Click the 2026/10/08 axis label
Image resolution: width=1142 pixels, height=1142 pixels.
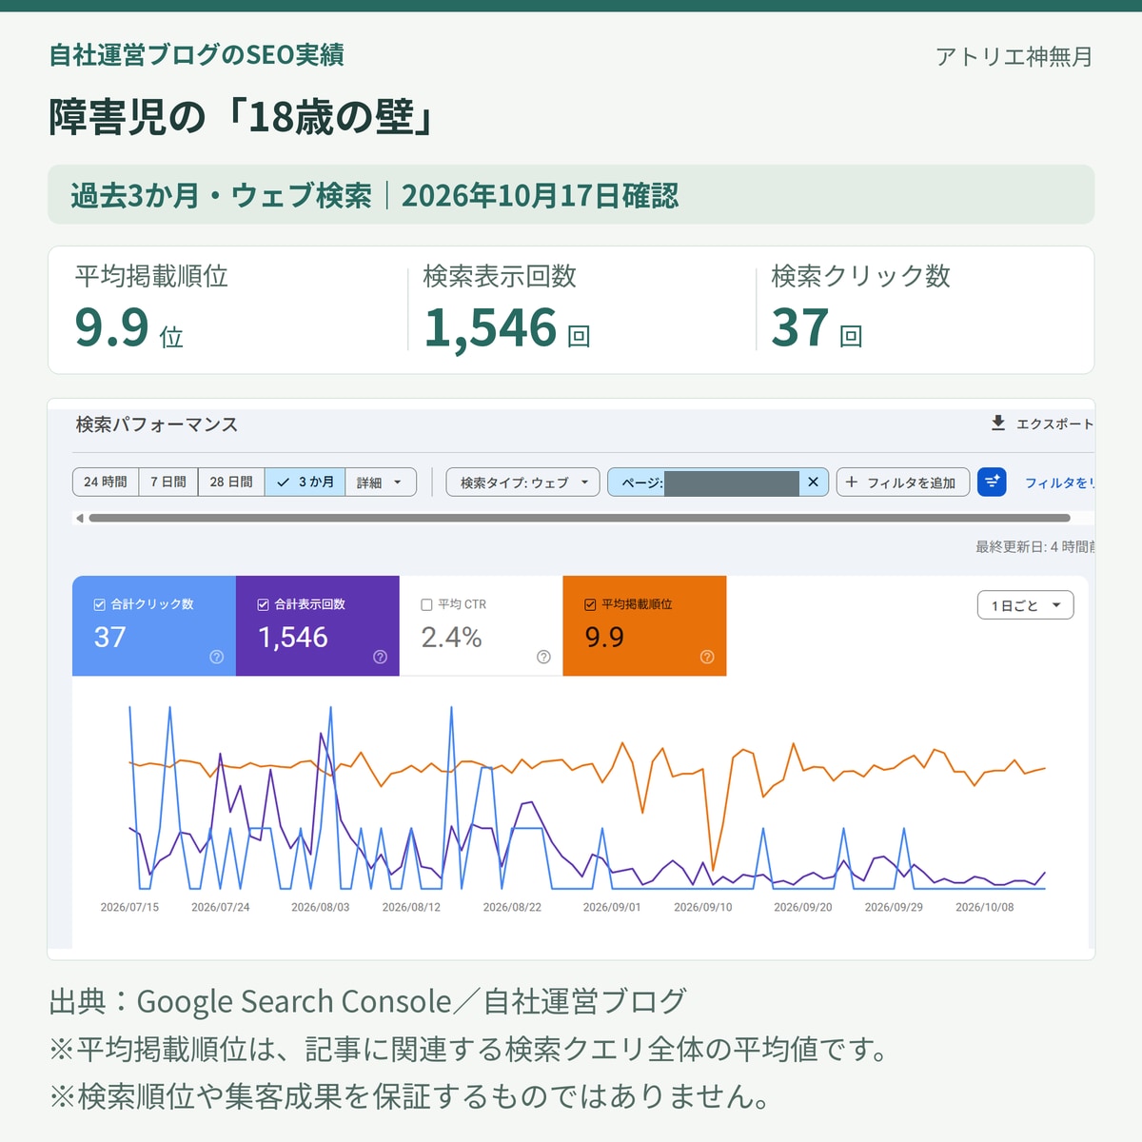click(984, 907)
